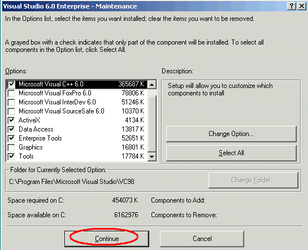Check the Microsoft Visual FoxPro 6.0 box

pyautogui.click(x=11, y=93)
